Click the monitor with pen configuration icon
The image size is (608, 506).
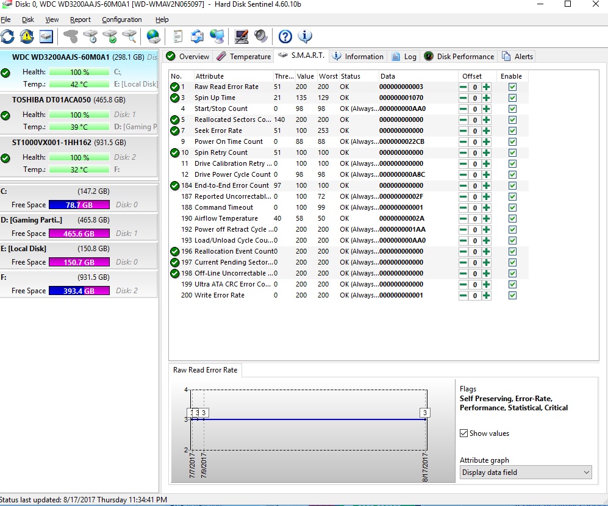click(x=241, y=37)
